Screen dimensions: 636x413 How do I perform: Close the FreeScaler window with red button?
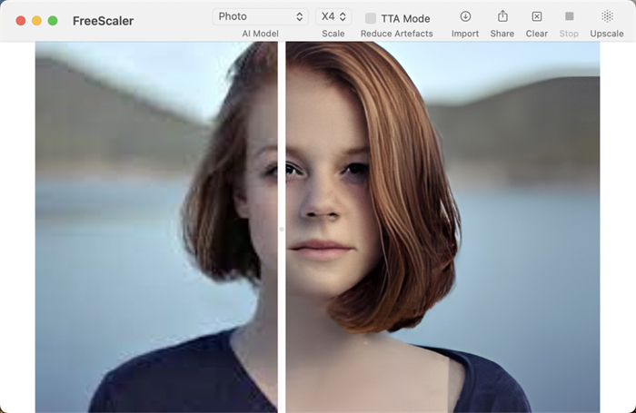pos(21,21)
